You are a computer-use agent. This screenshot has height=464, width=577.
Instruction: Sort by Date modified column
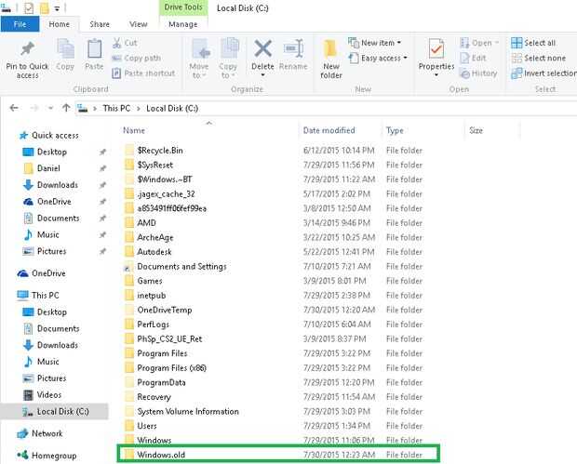coord(329,130)
